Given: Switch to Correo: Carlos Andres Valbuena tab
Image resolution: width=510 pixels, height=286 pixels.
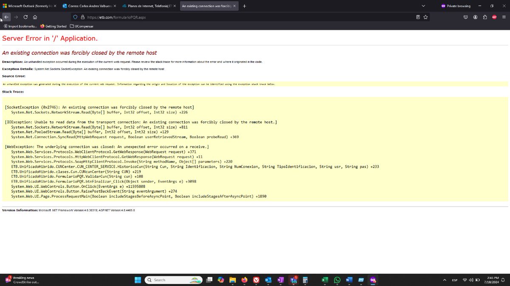Looking at the screenshot, I should [89, 6].
